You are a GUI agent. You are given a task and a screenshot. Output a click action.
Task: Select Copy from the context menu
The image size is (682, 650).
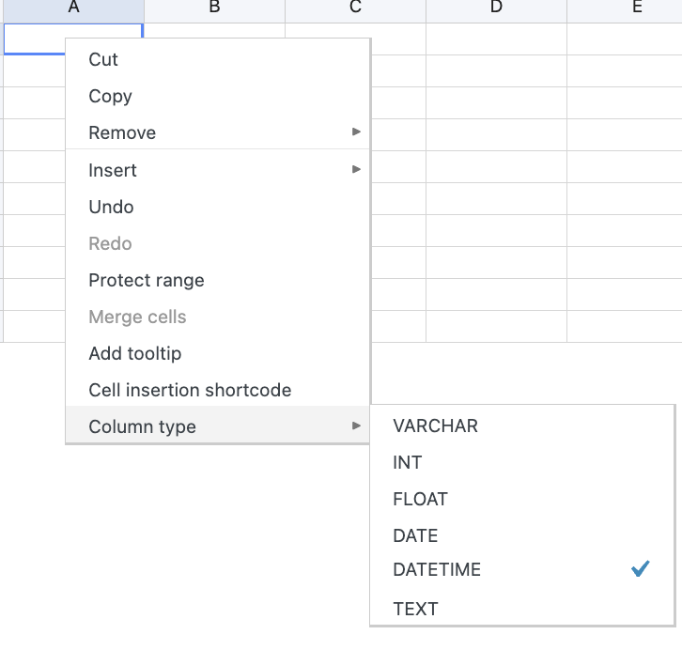coord(110,96)
